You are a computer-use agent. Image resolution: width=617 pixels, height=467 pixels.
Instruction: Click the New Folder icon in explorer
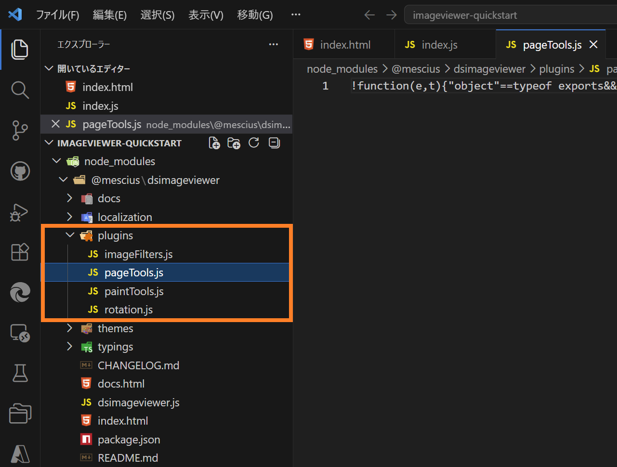[x=234, y=143]
